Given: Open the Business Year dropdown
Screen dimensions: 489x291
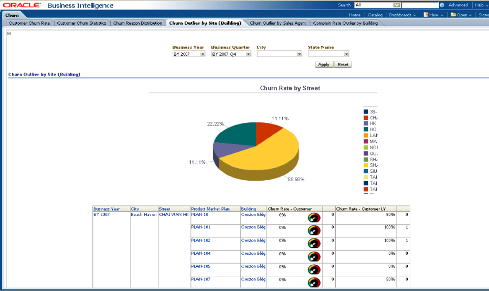Looking at the screenshot, I should pos(203,54).
